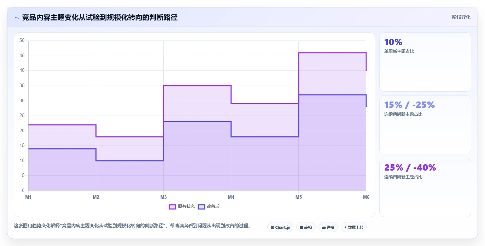
Task: Click the 原有状态 purple legend swatch
Action: (173, 207)
